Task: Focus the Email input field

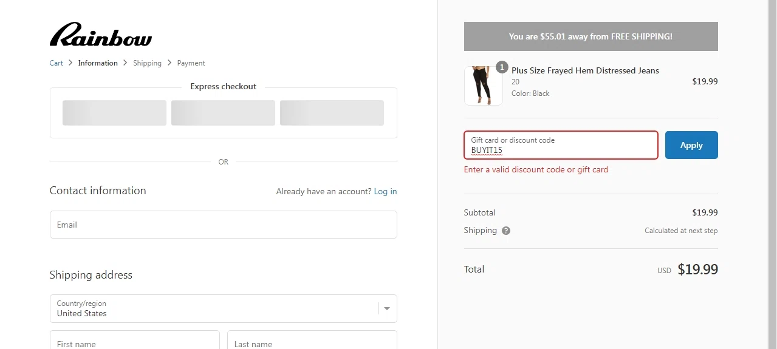Action: point(223,225)
